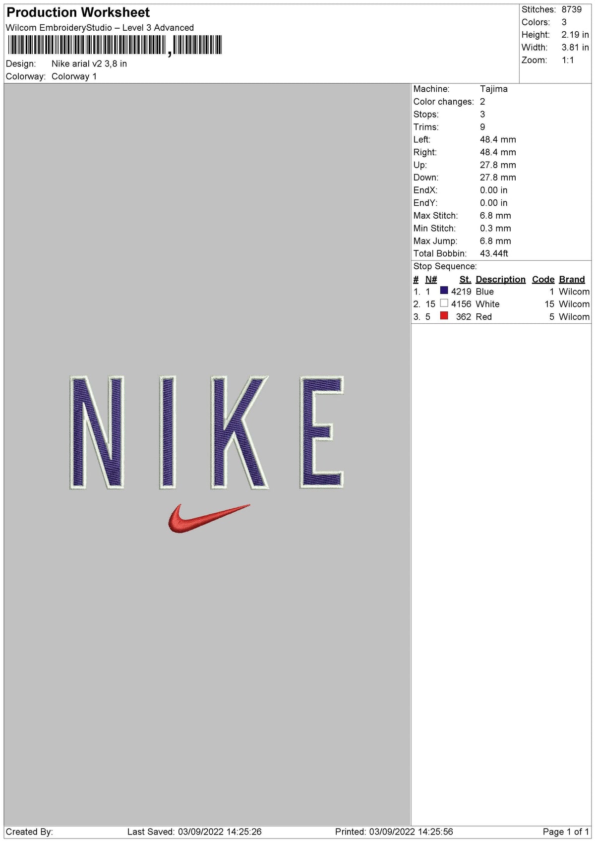Click the Stitches value 8739

tap(572, 9)
